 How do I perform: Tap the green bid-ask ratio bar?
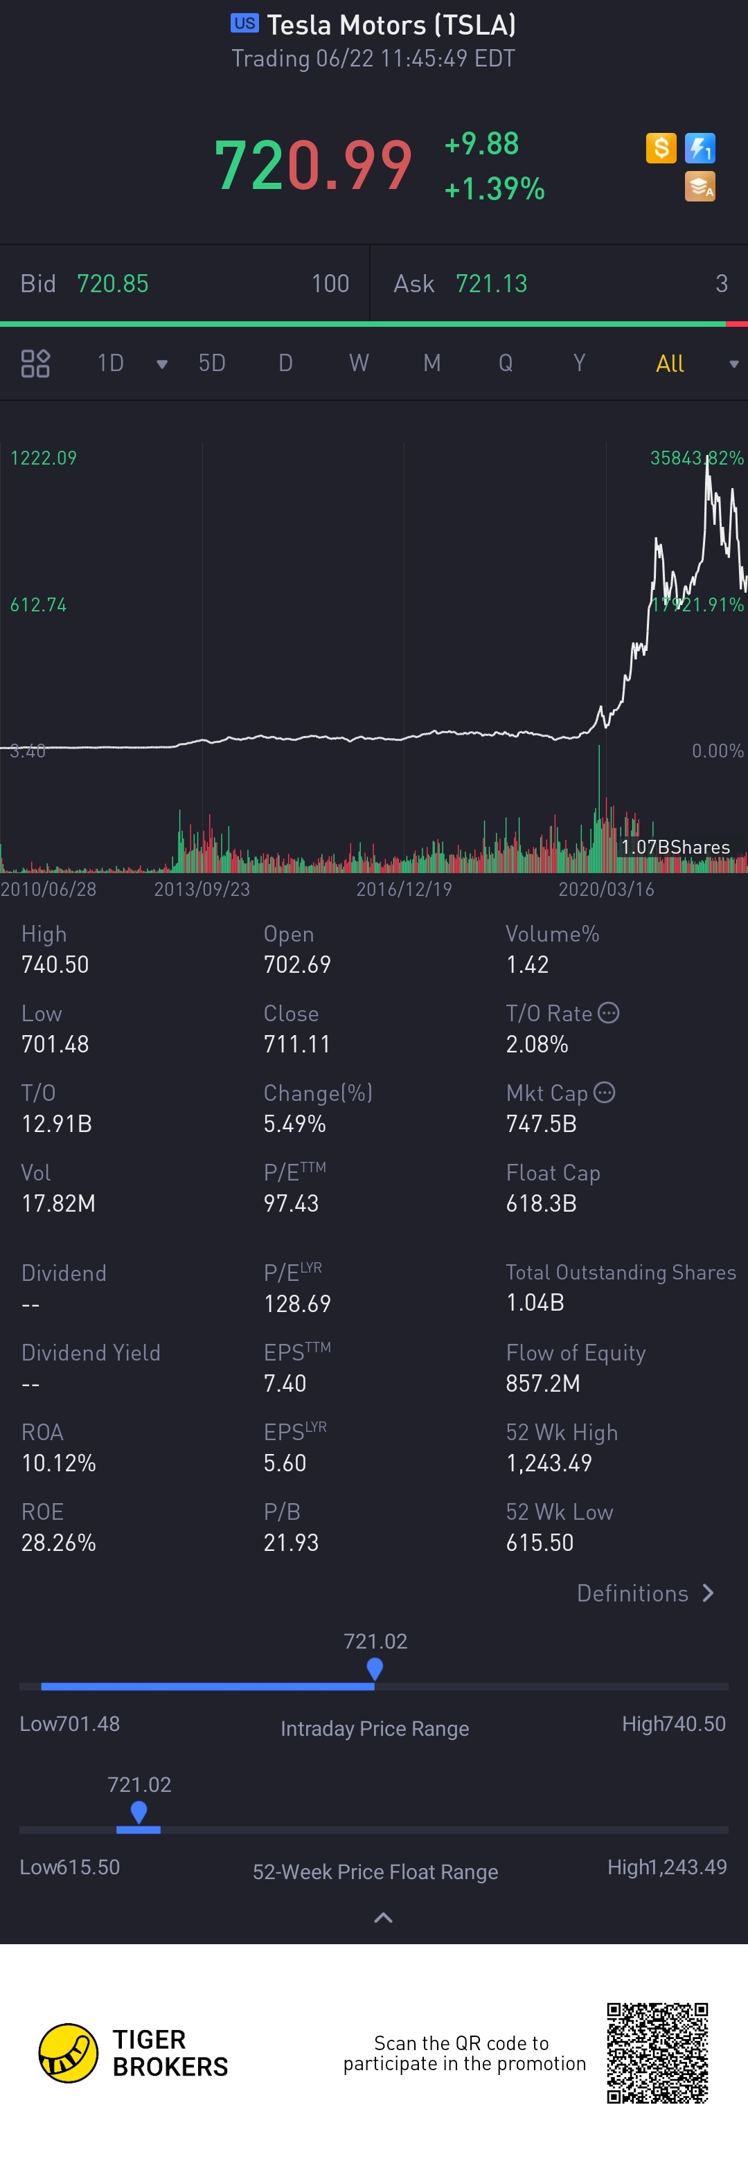(363, 323)
